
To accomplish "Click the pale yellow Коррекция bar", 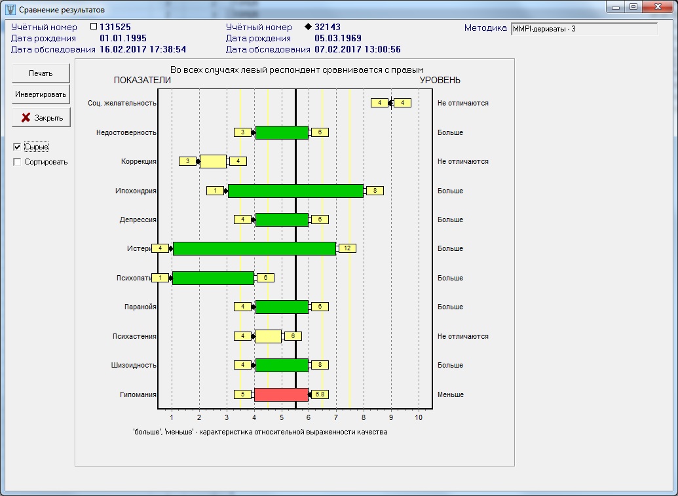I will (213, 161).
